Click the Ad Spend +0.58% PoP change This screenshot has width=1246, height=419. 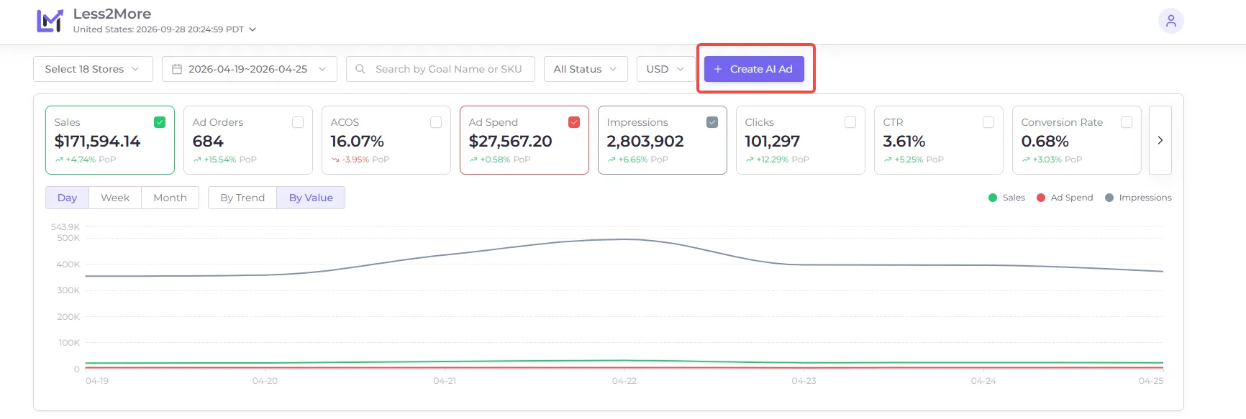coord(500,160)
